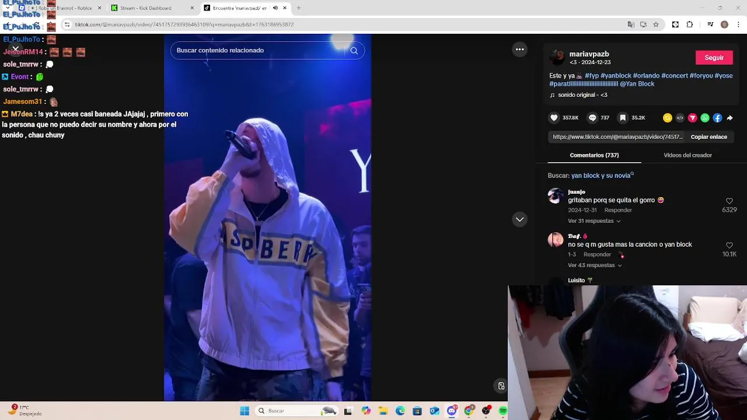Open a new browser tab

coord(299,8)
